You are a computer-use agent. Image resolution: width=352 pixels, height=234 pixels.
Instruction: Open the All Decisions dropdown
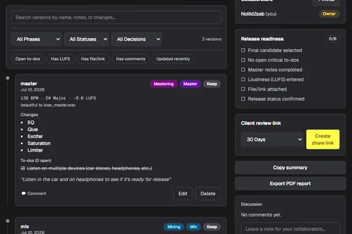(x=137, y=39)
